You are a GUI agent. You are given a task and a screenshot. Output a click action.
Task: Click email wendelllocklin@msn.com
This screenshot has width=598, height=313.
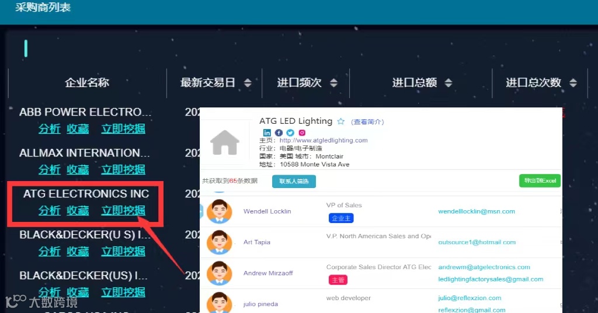477,211
